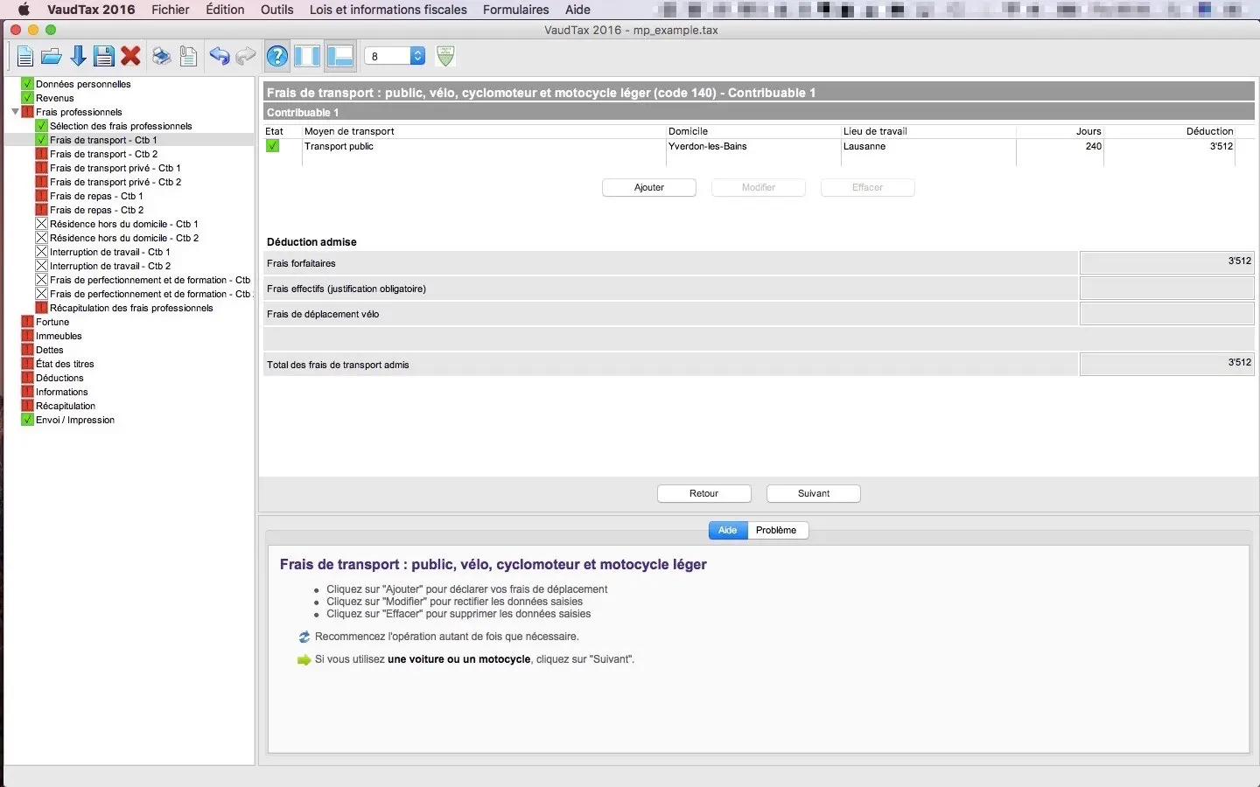Open the Outils menu
The width and height of the screenshot is (1260, 787).
click(x=277, y=10)
